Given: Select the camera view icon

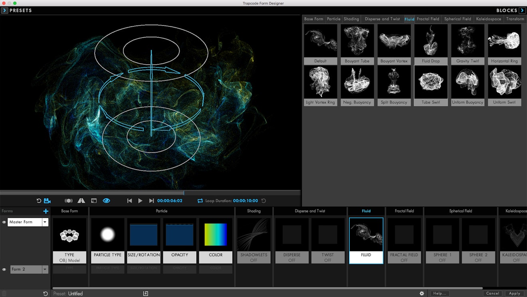Looking at the screenshot, I should click(x=48, y=200).
